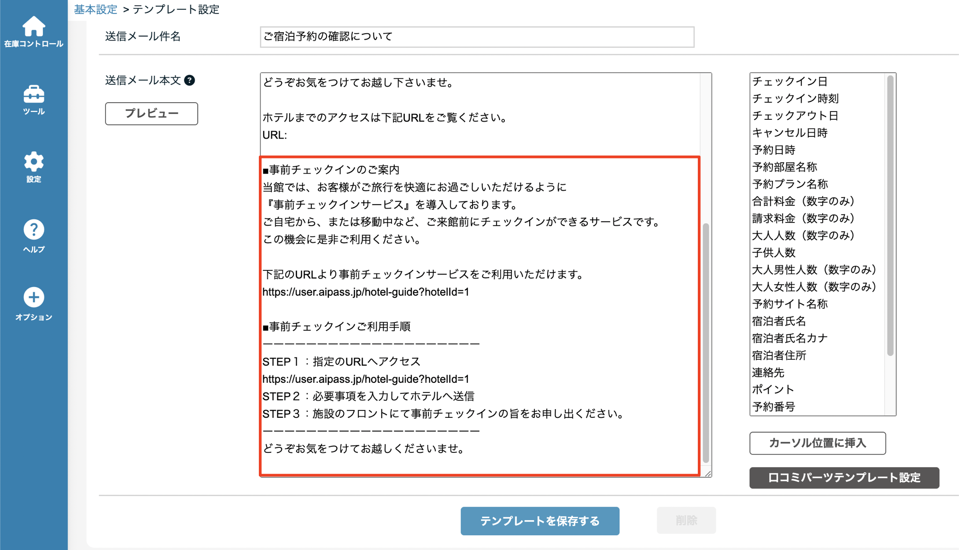
Task: Focus the 送信メール件名 input field
Action: click(x=477, y=37)
